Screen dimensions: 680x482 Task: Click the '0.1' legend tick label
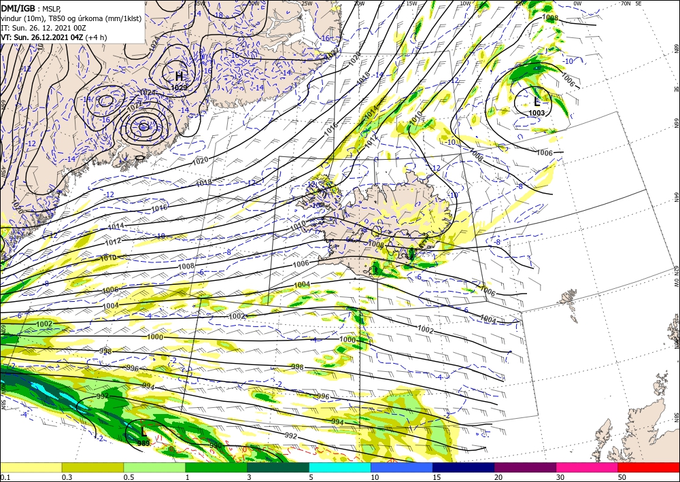click(x=5, y=477)
